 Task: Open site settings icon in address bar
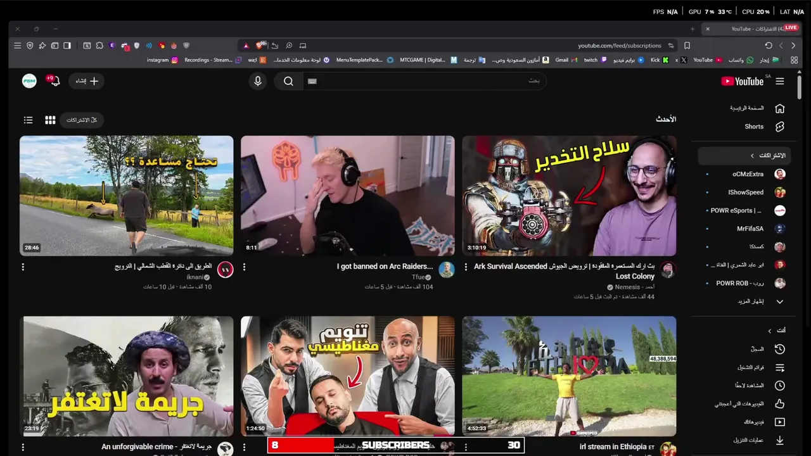[x=670, y=46]
